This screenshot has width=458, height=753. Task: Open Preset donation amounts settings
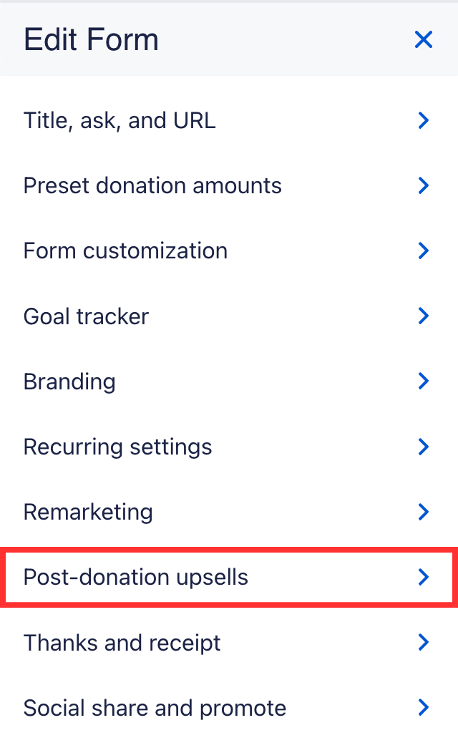pyautogui.click(x=152, y=185)
